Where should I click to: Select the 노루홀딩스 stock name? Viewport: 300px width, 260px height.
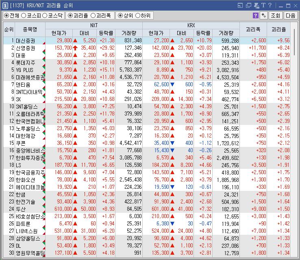pyautogui.click(x=28, y=129)
